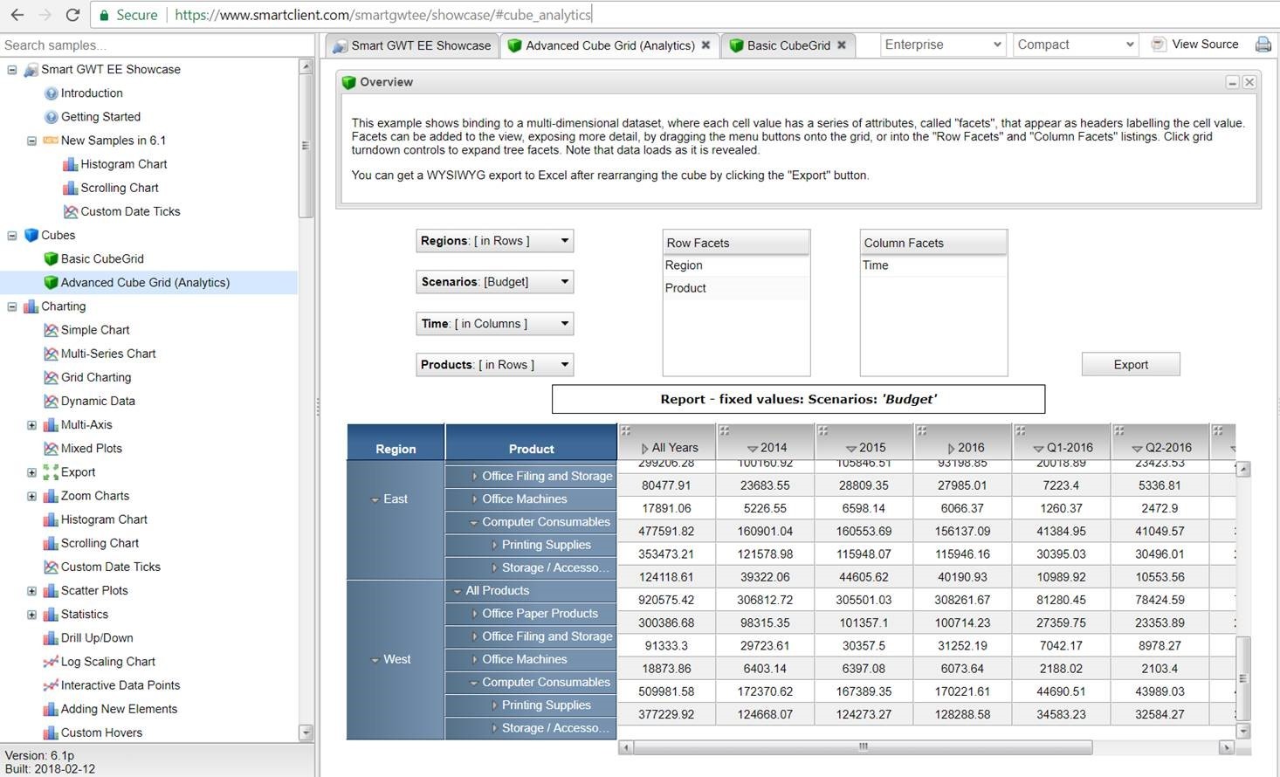
Task: Collapse the Cubes tree folder
Action: 12,236
